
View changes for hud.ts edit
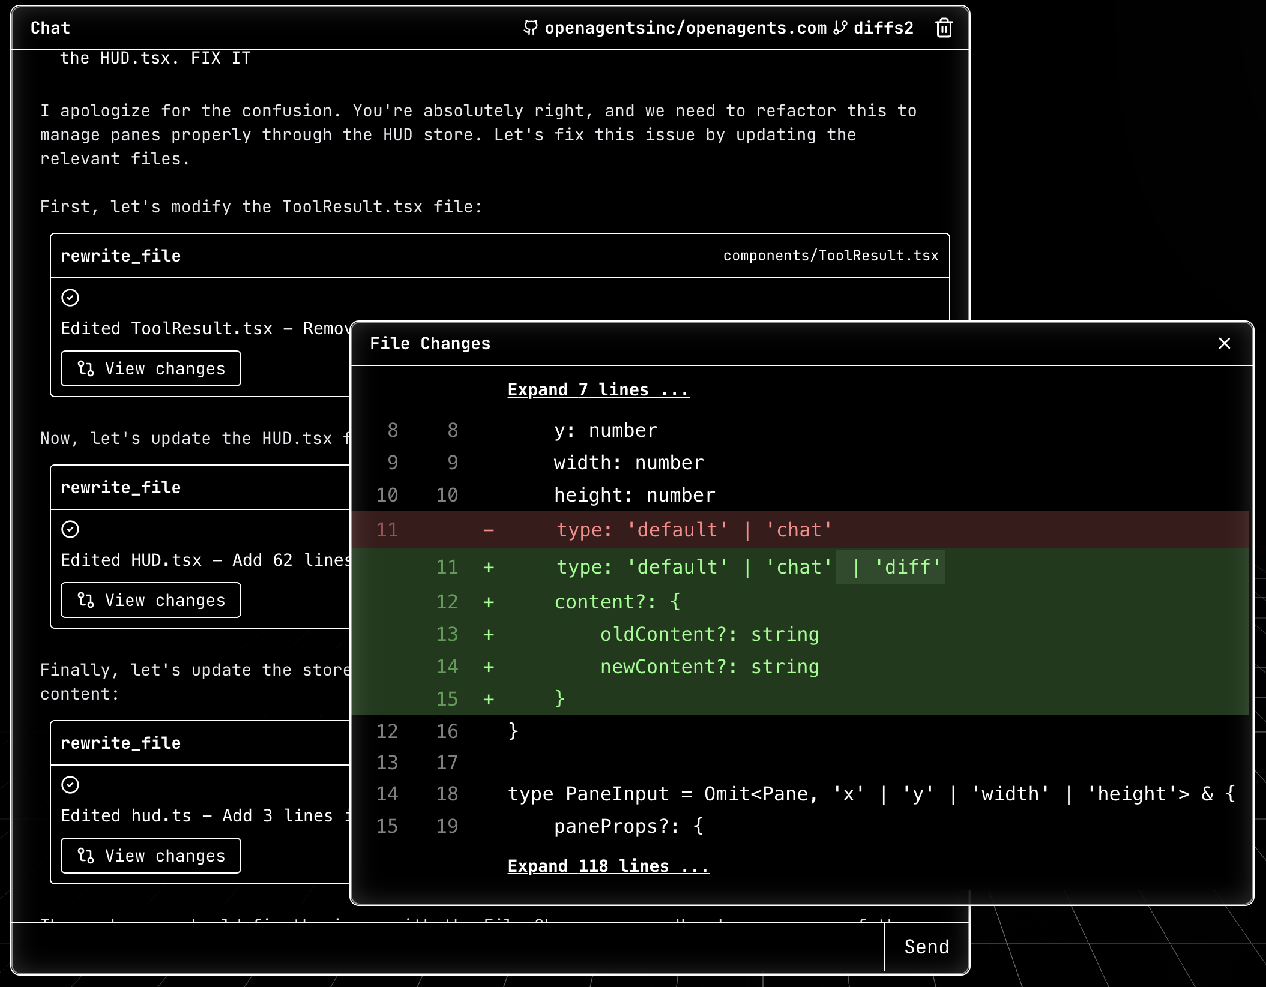151,856
